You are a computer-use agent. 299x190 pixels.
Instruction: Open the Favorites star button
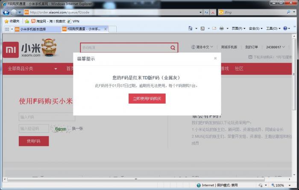coord(12,21)
